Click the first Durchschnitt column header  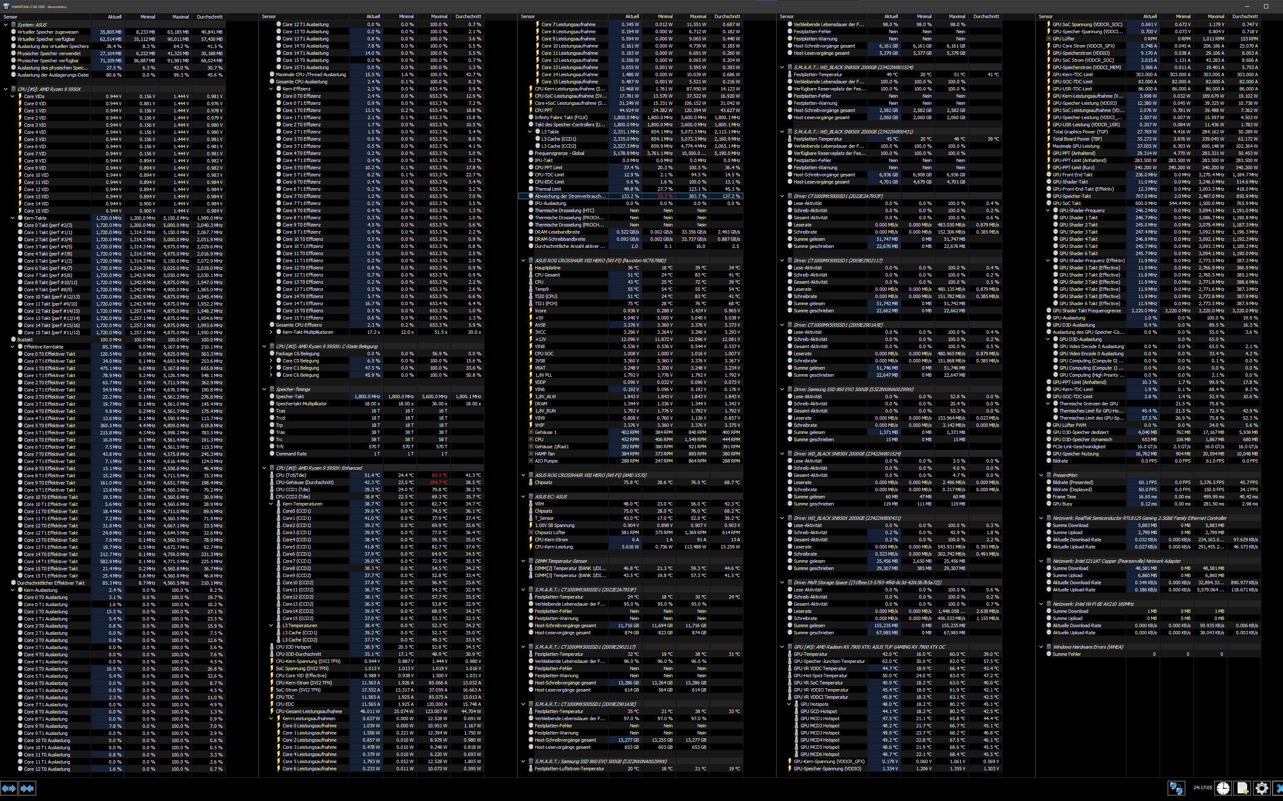209,17
